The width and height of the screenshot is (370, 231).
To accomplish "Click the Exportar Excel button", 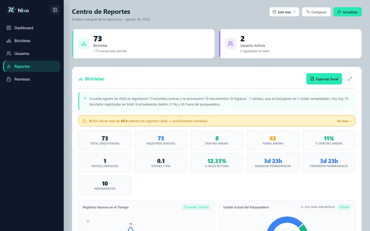I will [324, 79].
